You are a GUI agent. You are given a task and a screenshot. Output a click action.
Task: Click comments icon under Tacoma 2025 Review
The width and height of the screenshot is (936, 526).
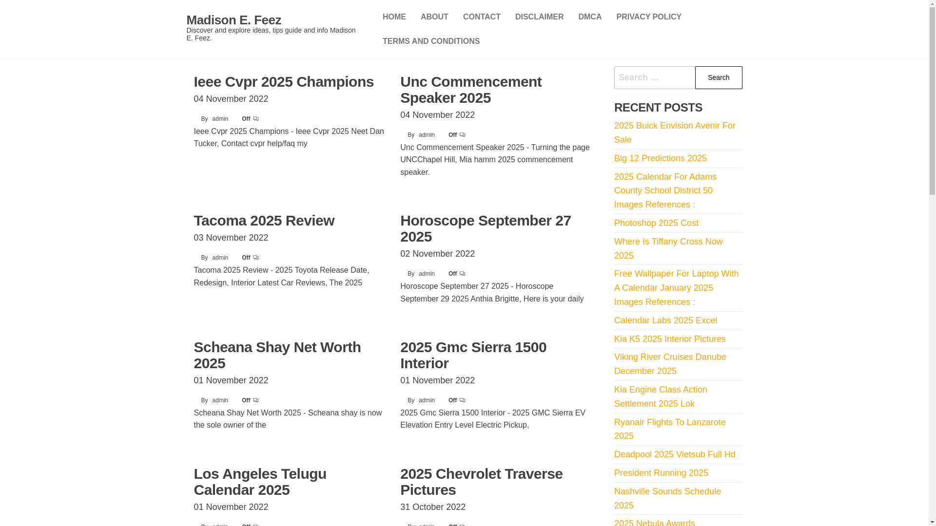[x=256, y=258]
